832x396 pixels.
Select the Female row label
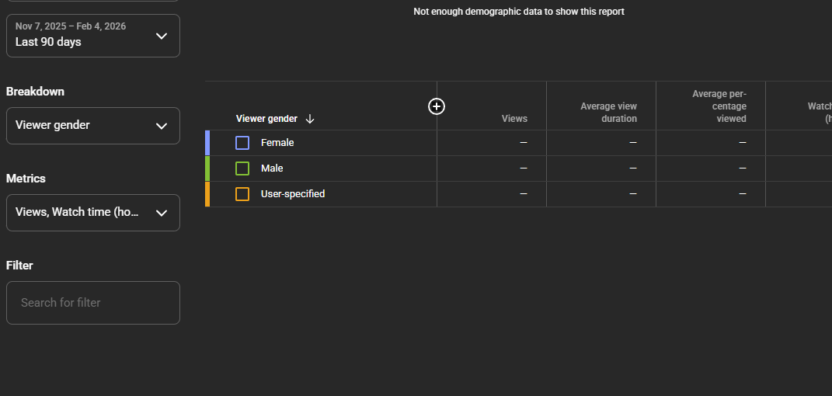tap(277, 143)
